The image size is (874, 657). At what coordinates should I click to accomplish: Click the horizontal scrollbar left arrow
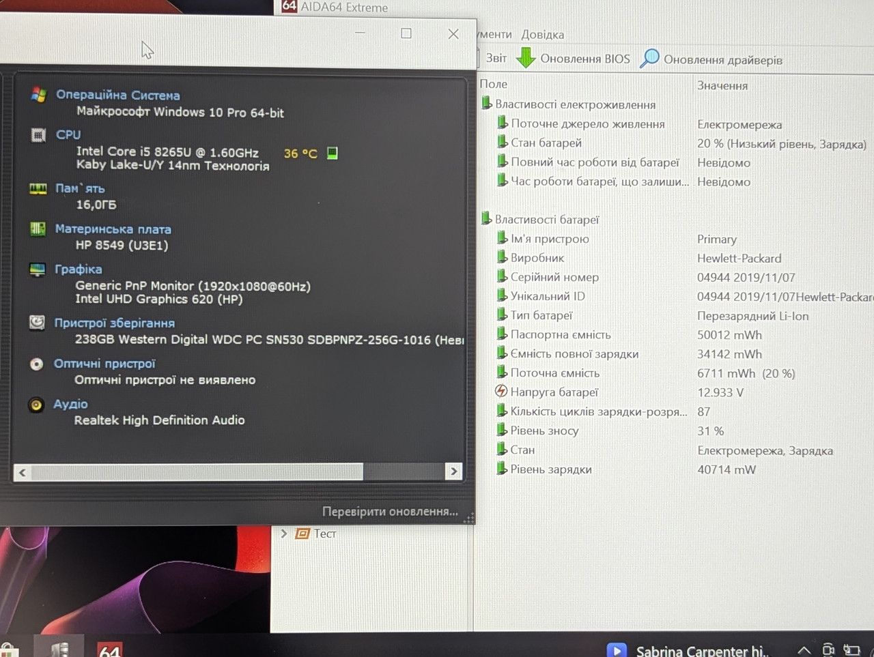[23, 472]
